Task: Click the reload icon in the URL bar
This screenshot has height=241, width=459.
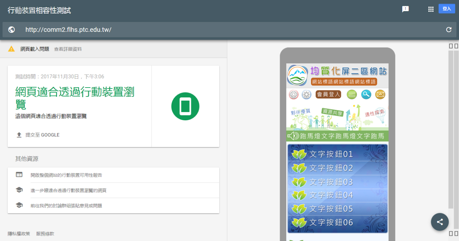Action: (449, 30)
